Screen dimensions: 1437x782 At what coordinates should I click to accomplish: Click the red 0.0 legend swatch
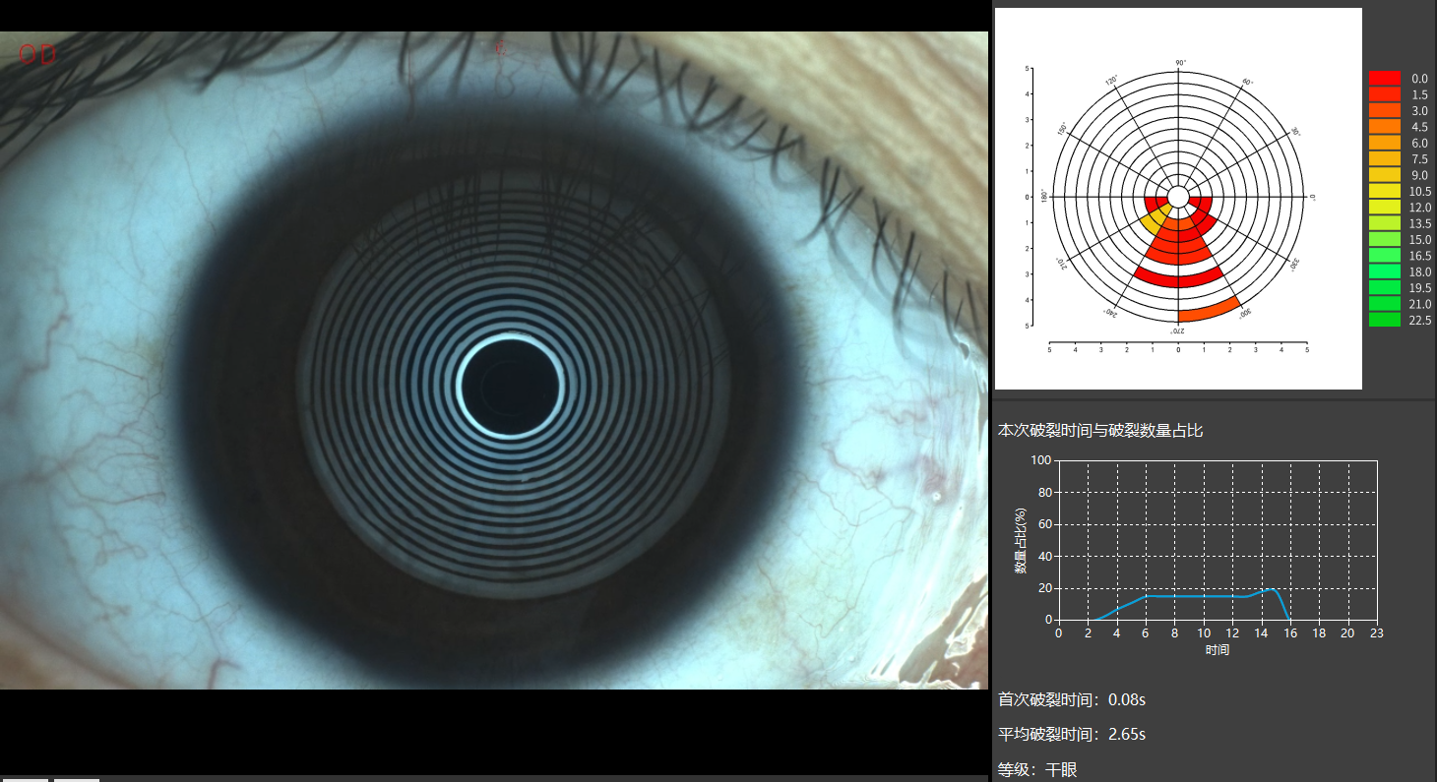tap(1384, 78)
